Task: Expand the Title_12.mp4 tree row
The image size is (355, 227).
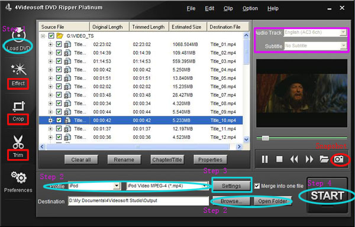Action: point(50,138)
